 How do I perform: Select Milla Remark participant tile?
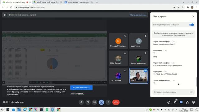click(118, 58)
